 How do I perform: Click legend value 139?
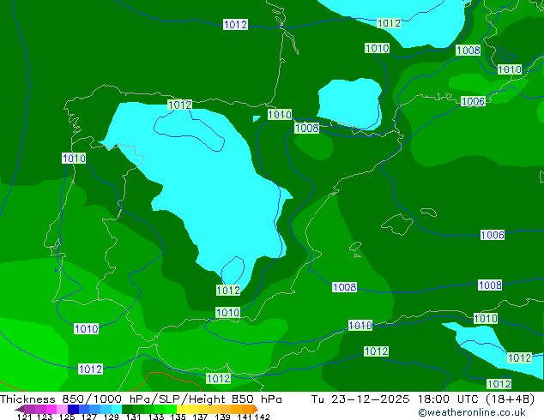pos(222,417)
